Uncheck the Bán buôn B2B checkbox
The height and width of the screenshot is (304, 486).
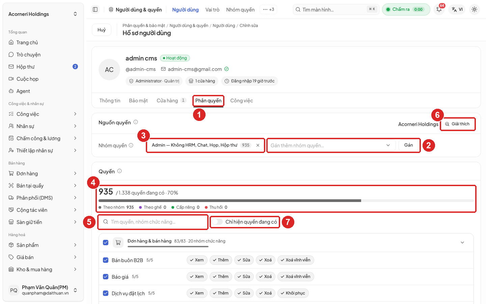click(106, 260)
